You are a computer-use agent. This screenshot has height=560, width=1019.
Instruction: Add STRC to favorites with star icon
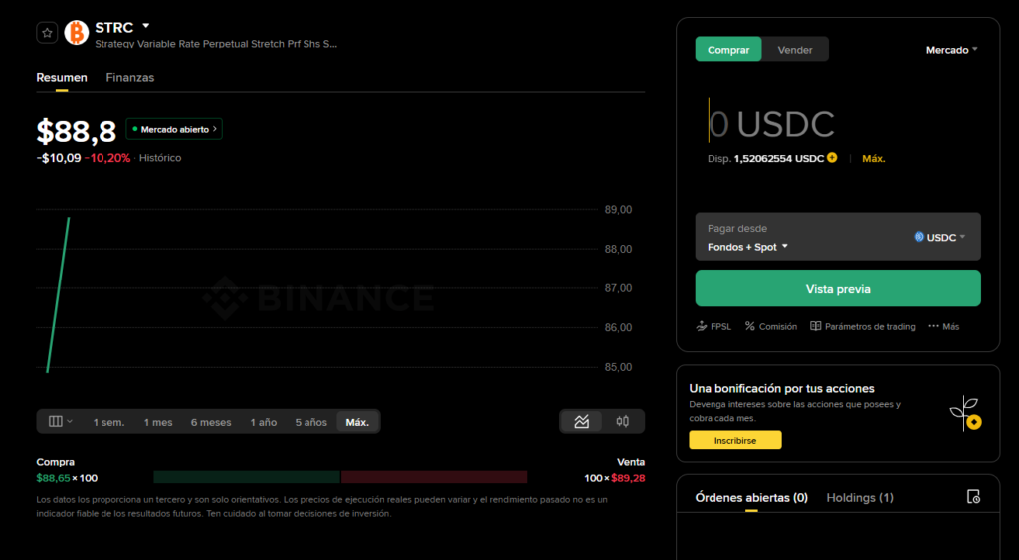coord(47,33)
